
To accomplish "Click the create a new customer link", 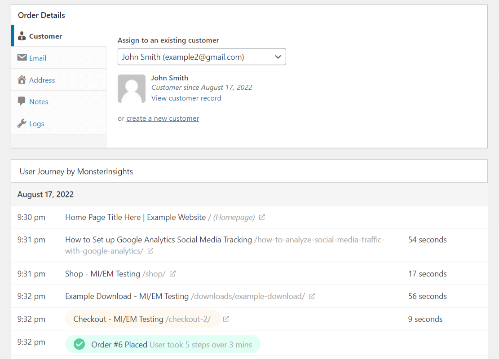I will click(162, 118).
